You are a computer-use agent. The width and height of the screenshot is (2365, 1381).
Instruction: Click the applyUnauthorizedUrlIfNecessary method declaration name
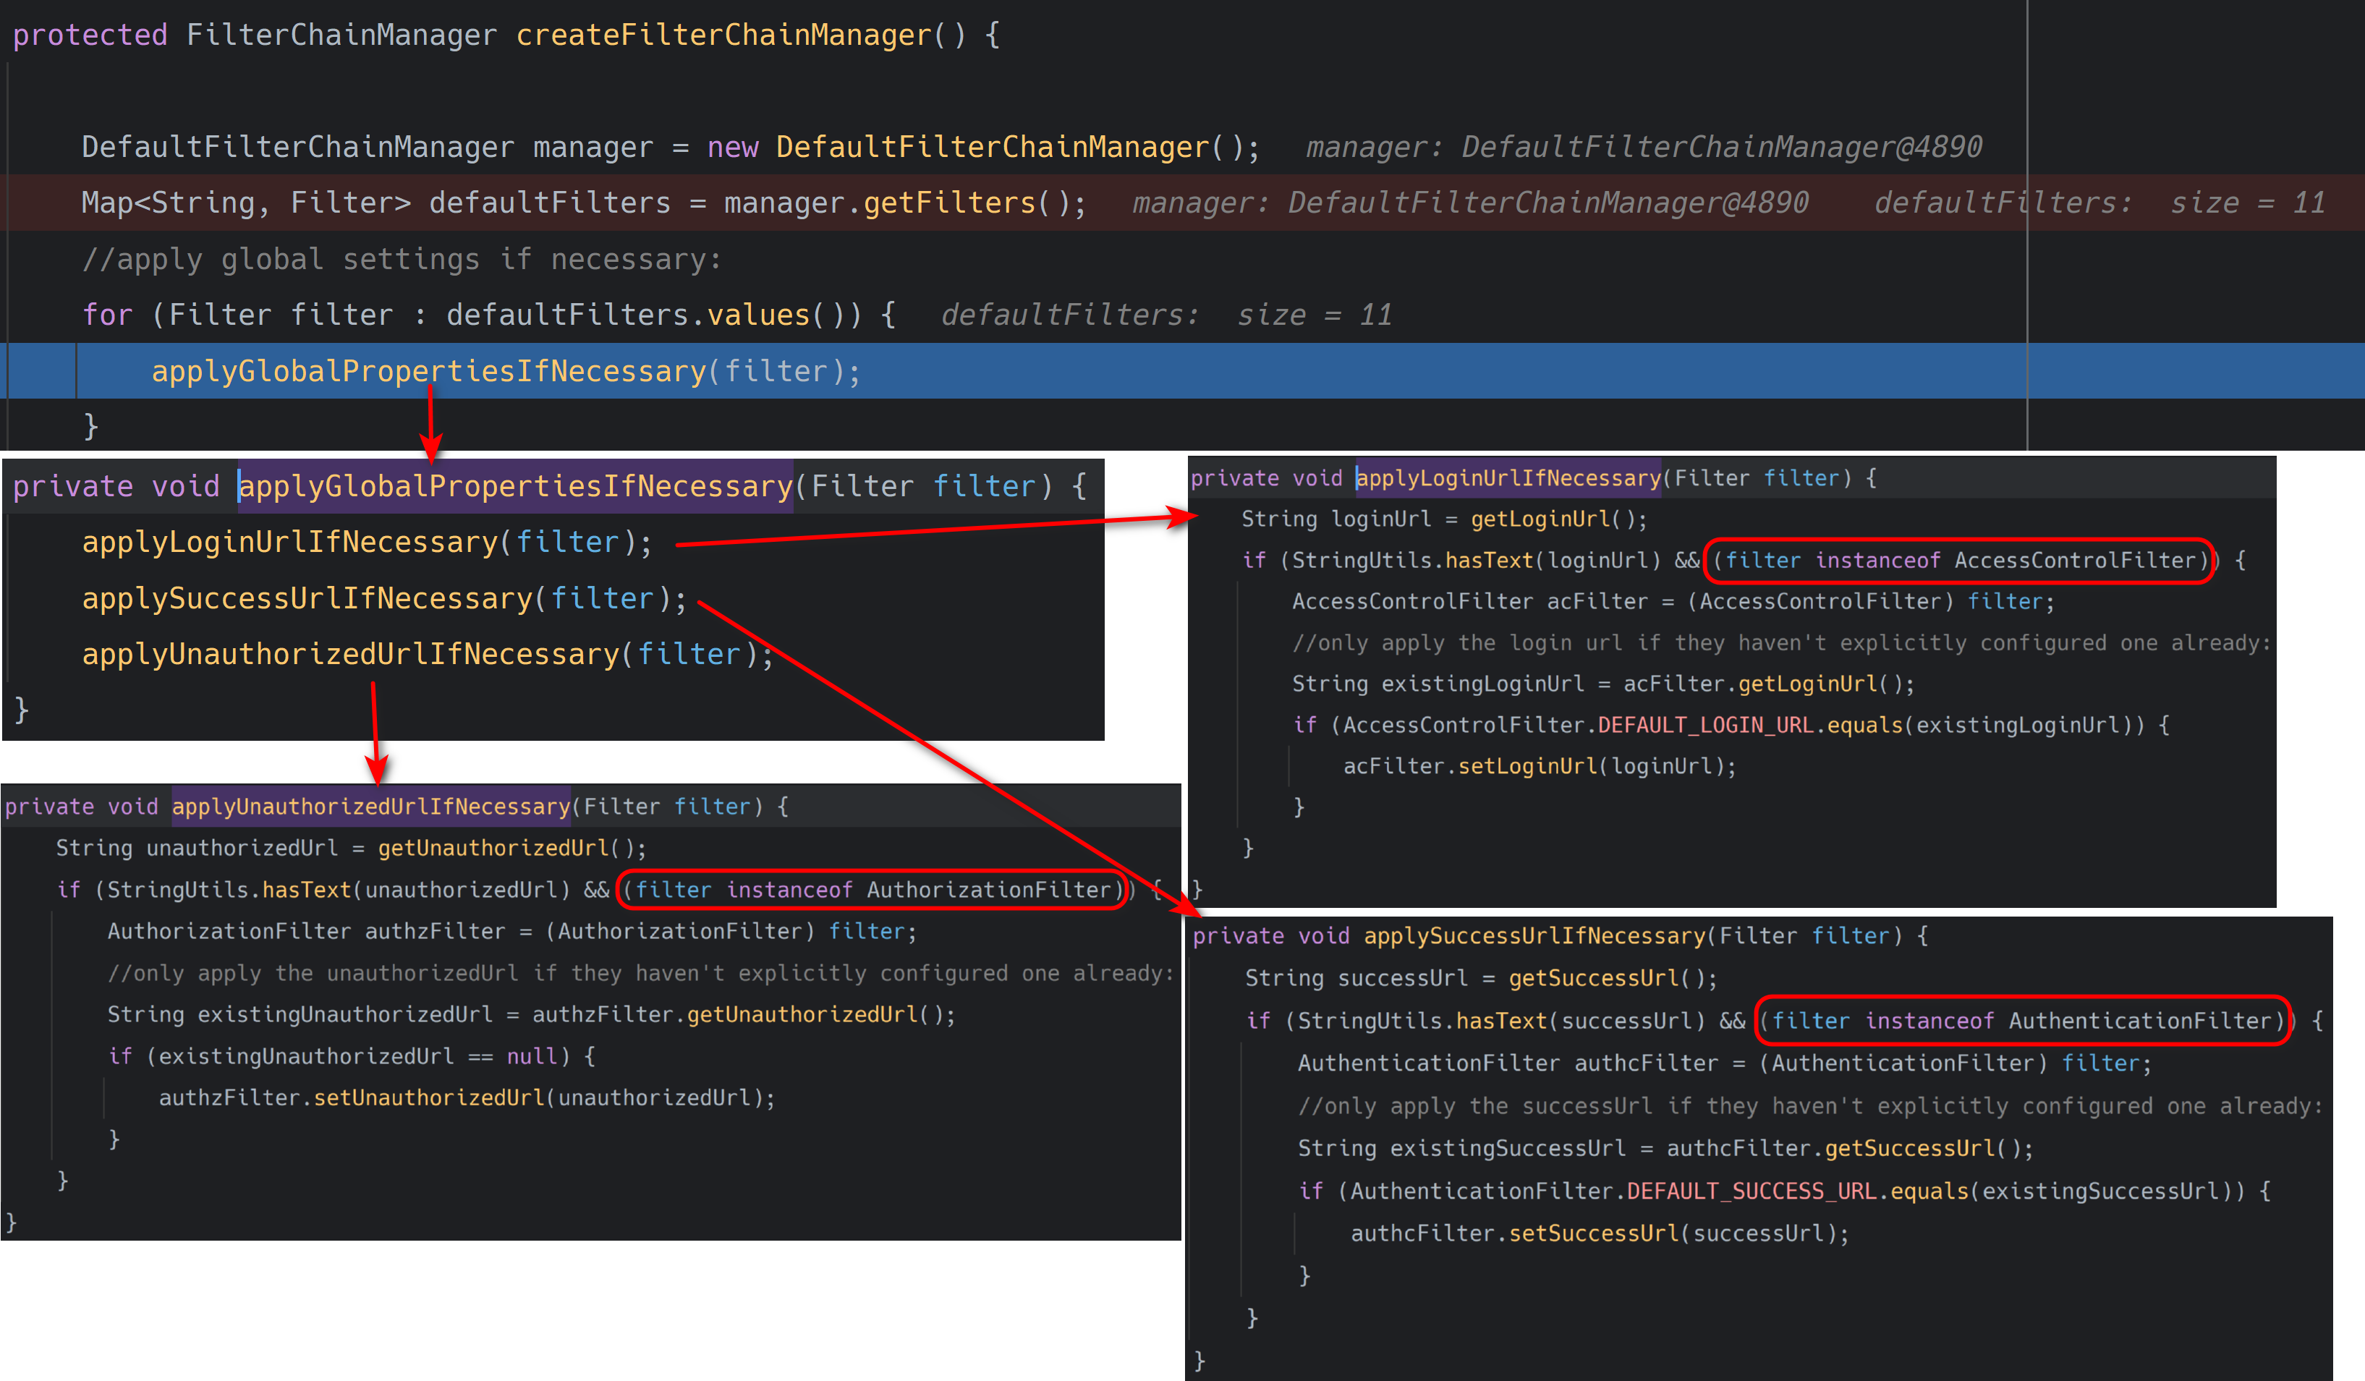click(370, 807)
